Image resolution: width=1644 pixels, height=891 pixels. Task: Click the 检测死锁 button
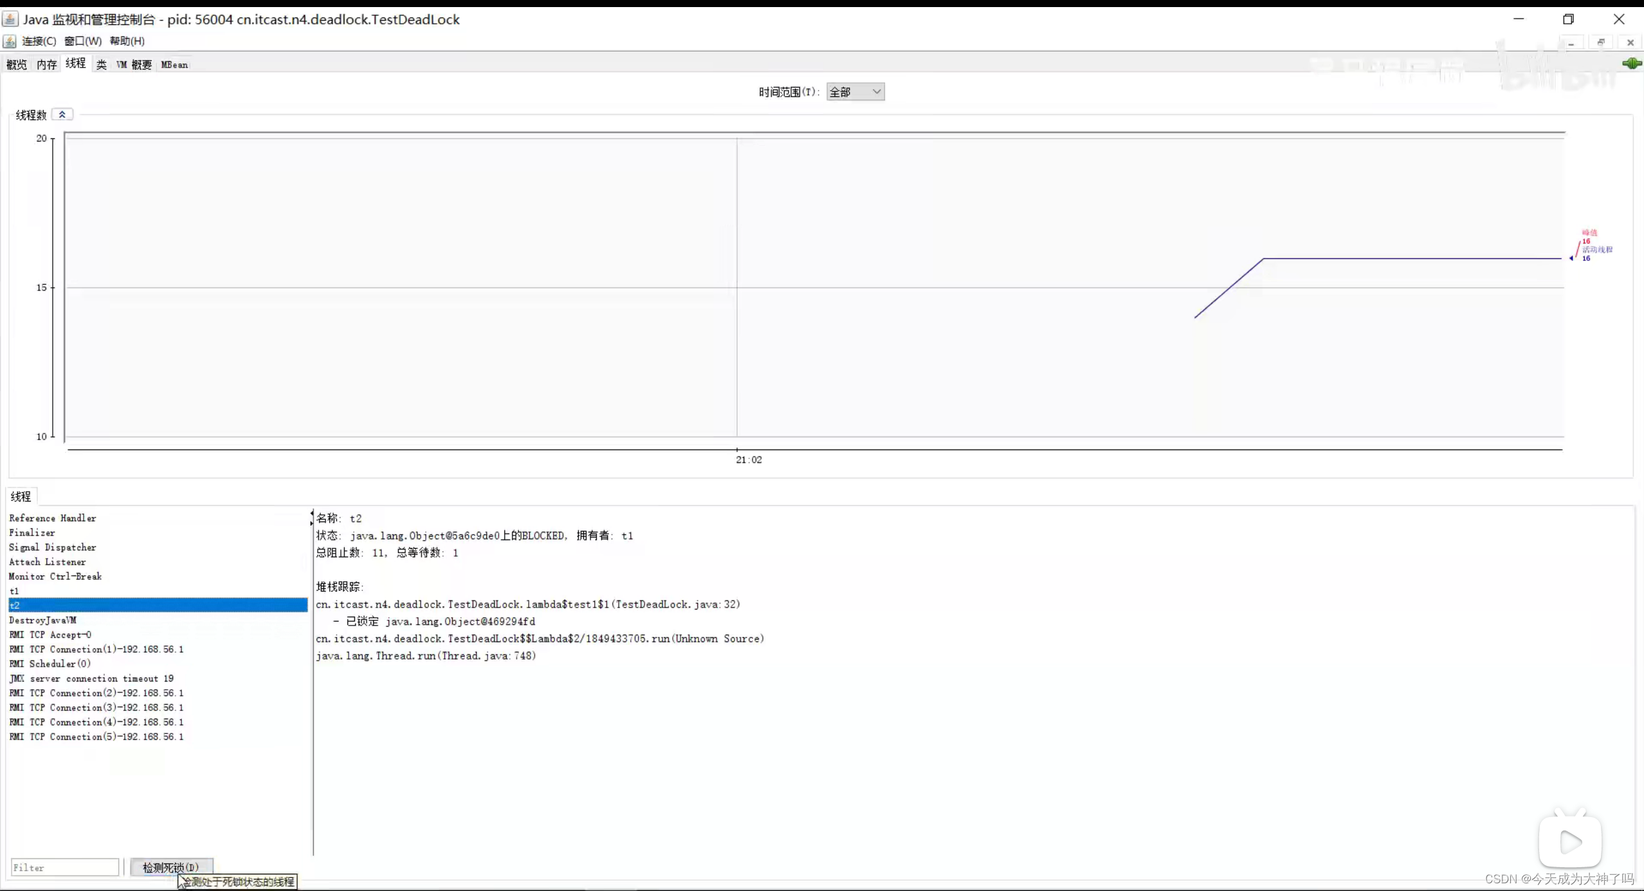pyautogui.click(x=171, y=867)
